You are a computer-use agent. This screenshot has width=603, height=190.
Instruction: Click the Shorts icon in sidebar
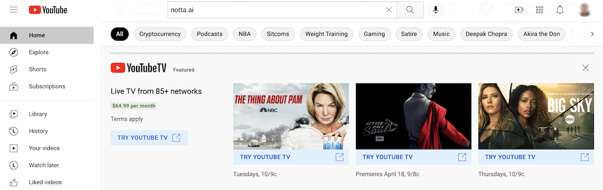(14, 69)
